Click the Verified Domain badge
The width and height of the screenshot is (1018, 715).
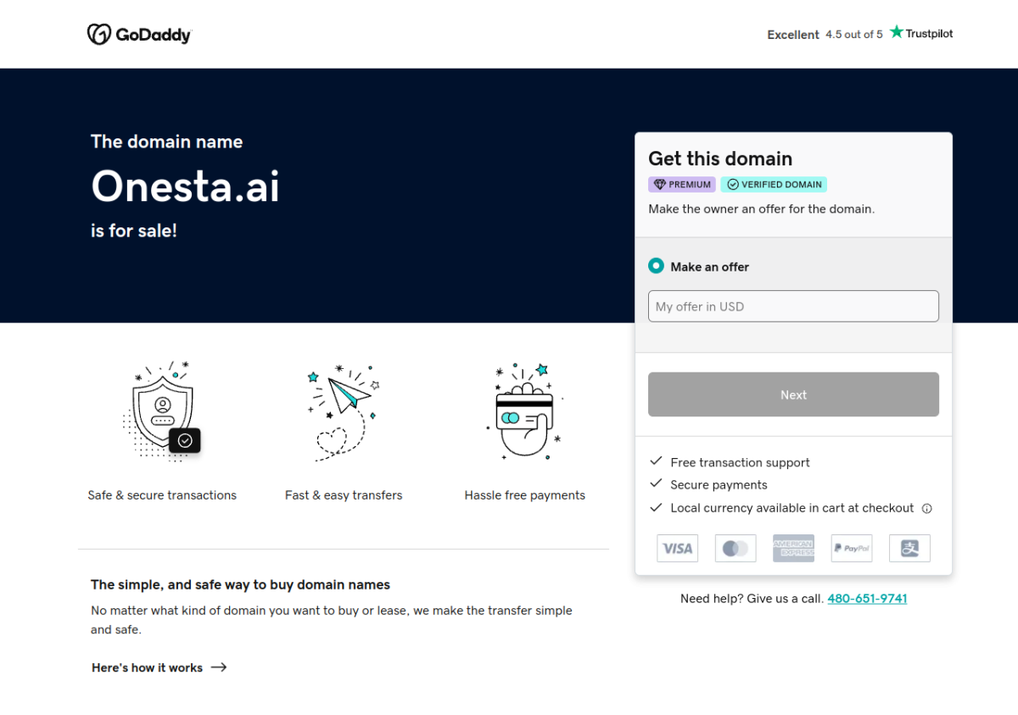774,184
